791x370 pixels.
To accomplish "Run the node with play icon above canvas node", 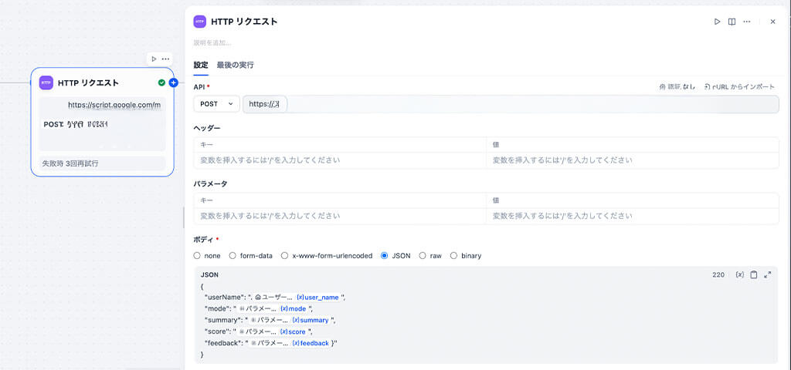I will click(x=154, y=59).
